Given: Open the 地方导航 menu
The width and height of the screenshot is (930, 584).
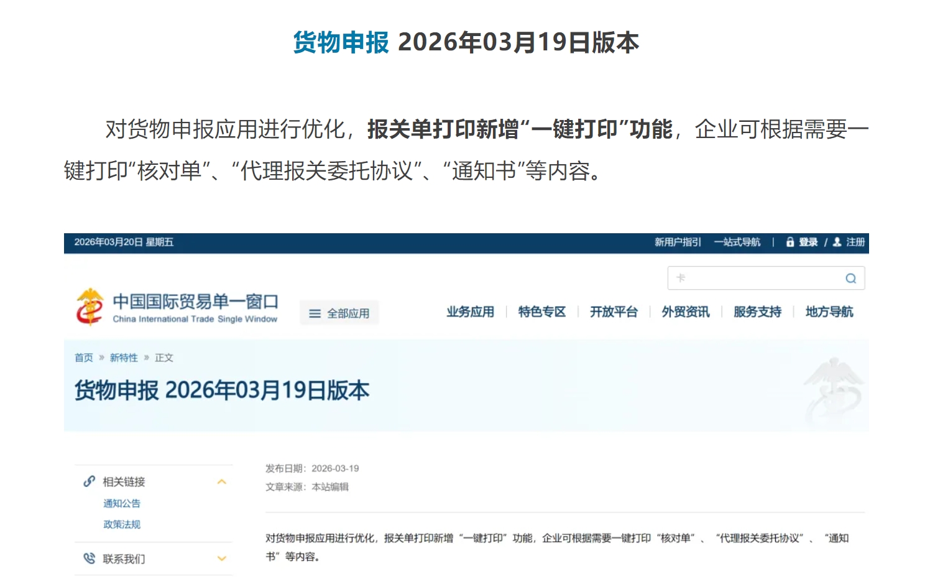Looking at the screenshot, I should click(x=829, y=312).
